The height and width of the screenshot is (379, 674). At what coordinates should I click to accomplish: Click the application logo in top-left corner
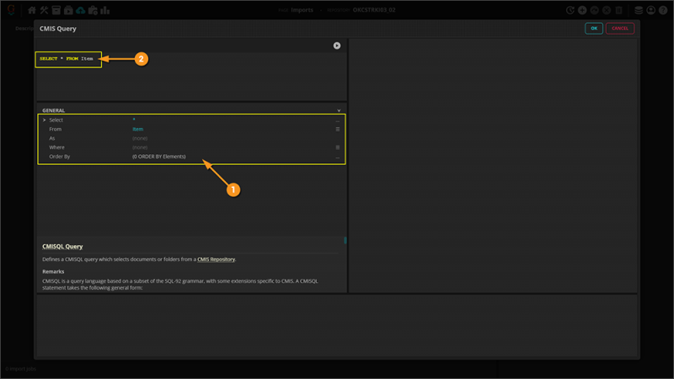(x=11, y=10)
